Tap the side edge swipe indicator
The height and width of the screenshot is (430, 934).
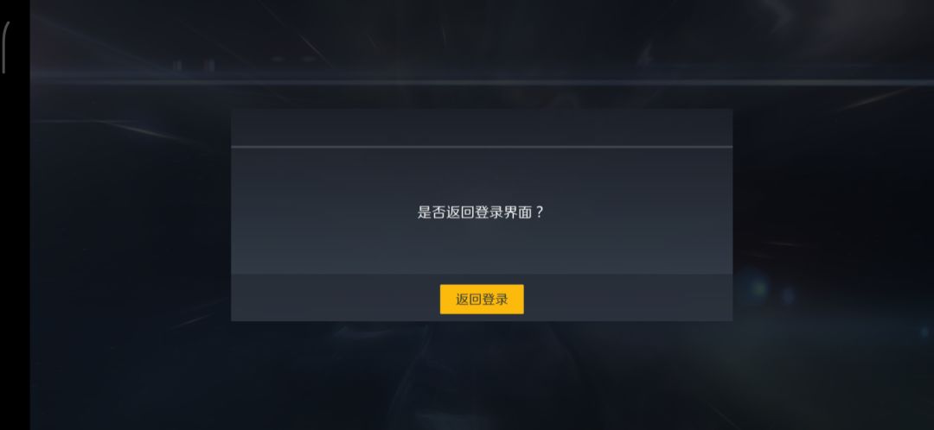[5, 47]
